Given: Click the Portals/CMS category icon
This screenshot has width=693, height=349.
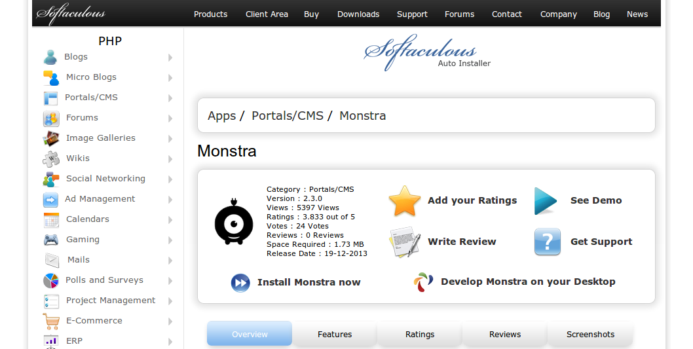Looking at the screenshot, I should (51, 98).
